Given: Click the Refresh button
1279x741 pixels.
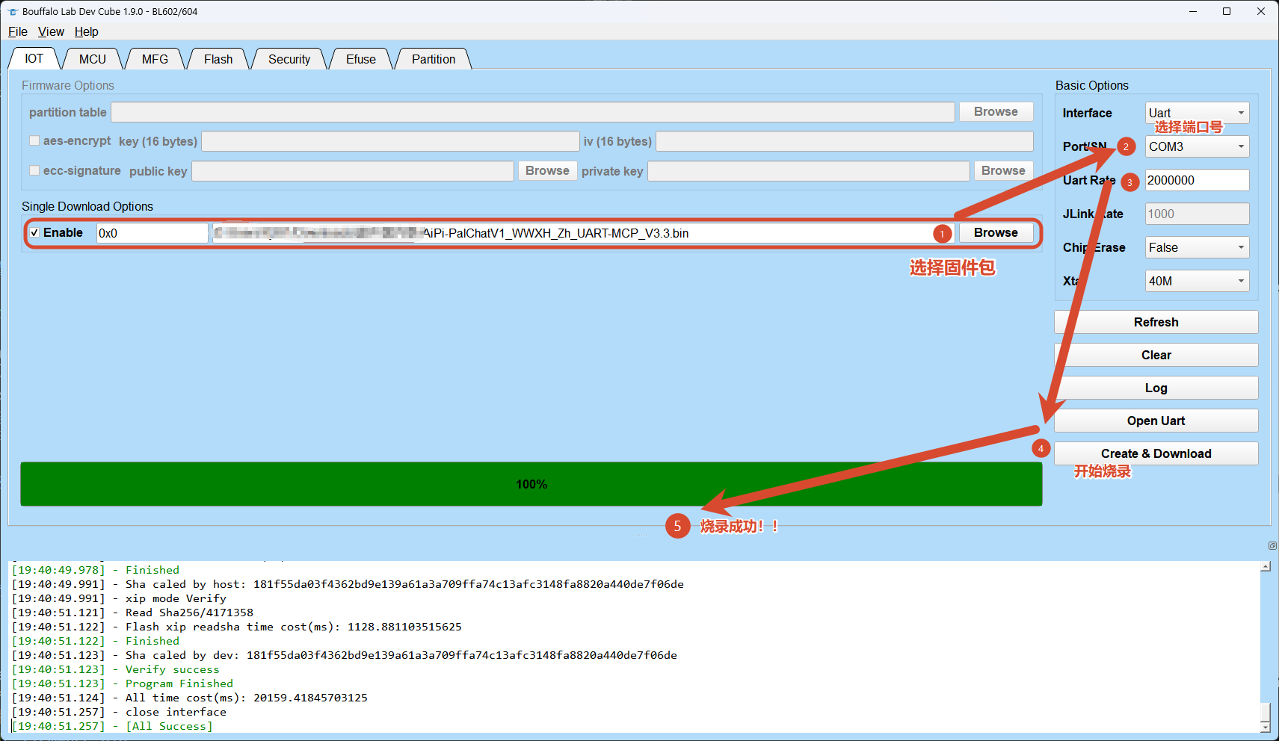Looking at the screenshot, I should 1156,322.
